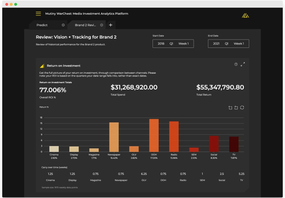This screenshot has height=198, width=285.
Task: Click the Mutiny WarChest platform title
Action: [87, 14]
